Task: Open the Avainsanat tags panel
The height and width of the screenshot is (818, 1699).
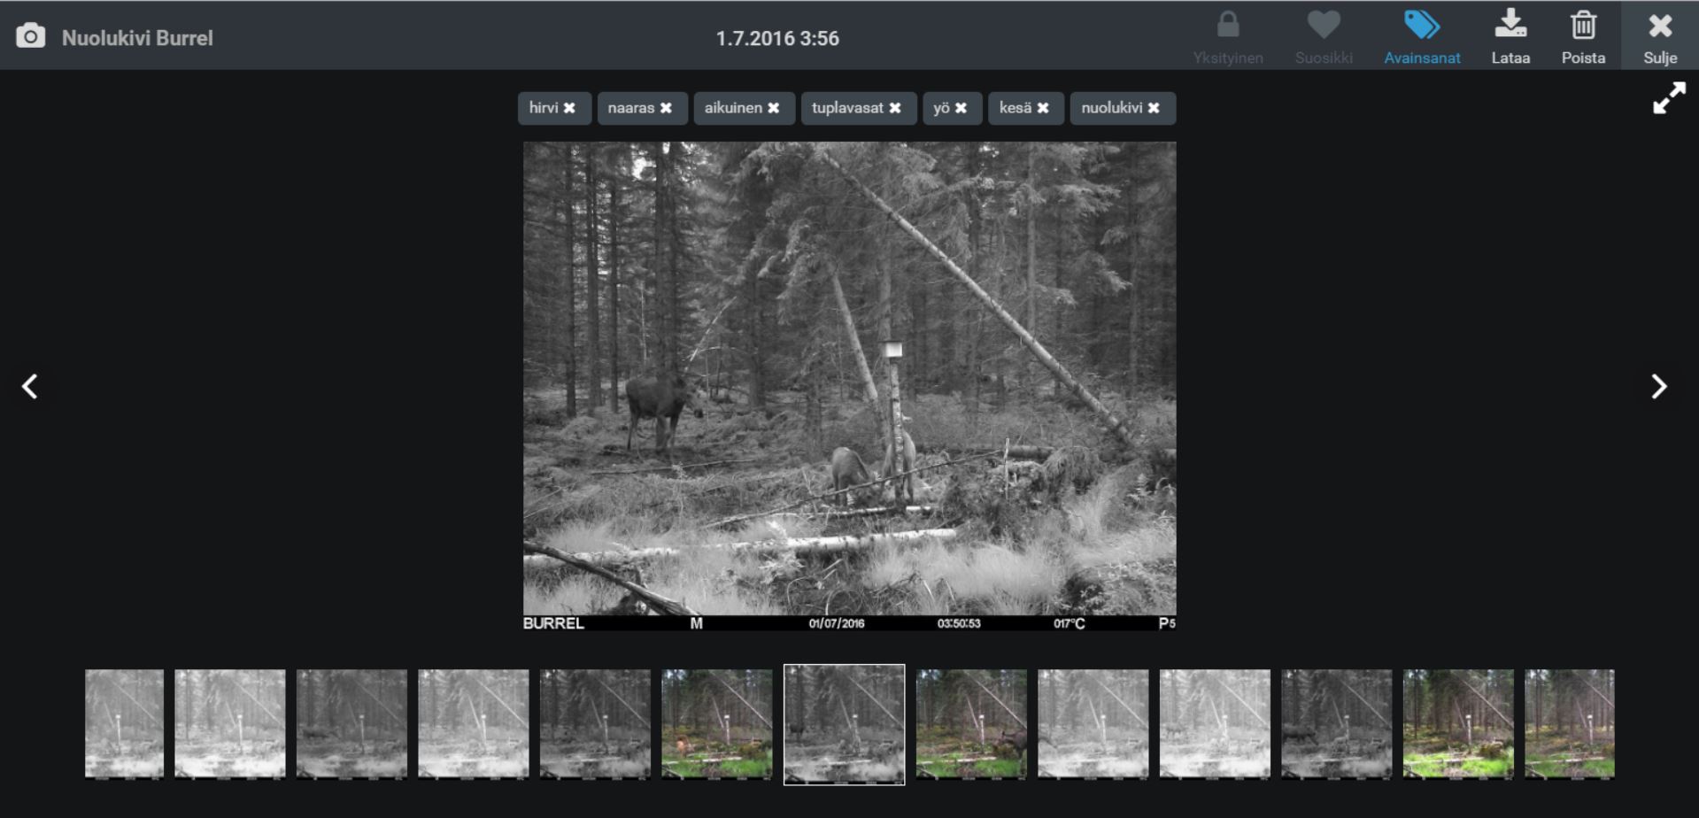Action: pos(1422,38)
